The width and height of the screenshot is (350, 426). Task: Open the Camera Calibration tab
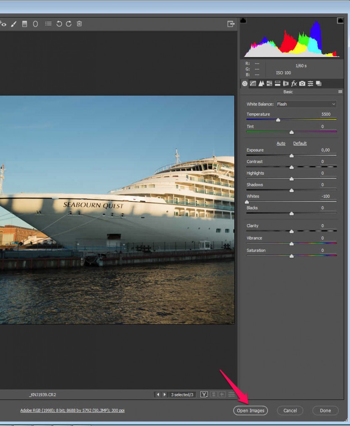click(302, 84)
